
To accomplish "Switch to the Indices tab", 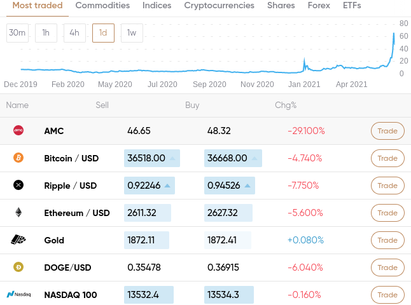I will (157, 6).
